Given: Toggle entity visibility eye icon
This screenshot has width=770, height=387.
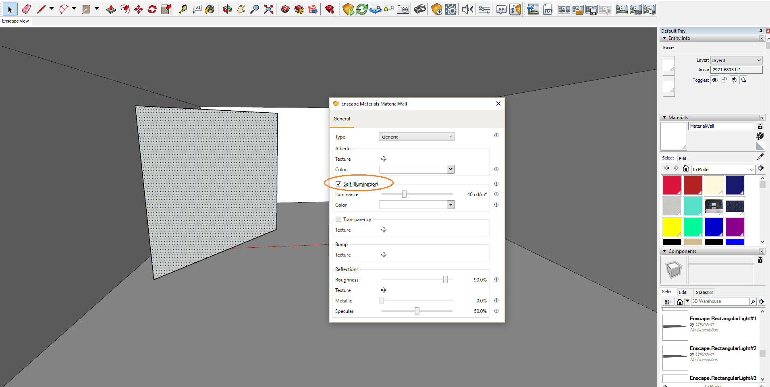Looking at the screenshot, I should click(714, 80).
